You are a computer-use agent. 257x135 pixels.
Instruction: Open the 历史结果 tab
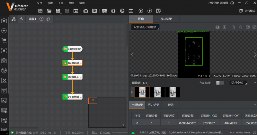[x=153, y=105]
